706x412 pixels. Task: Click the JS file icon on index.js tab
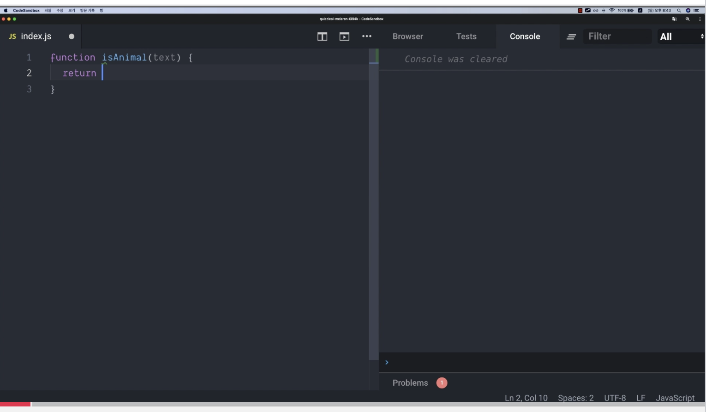(x=12, y=36)
